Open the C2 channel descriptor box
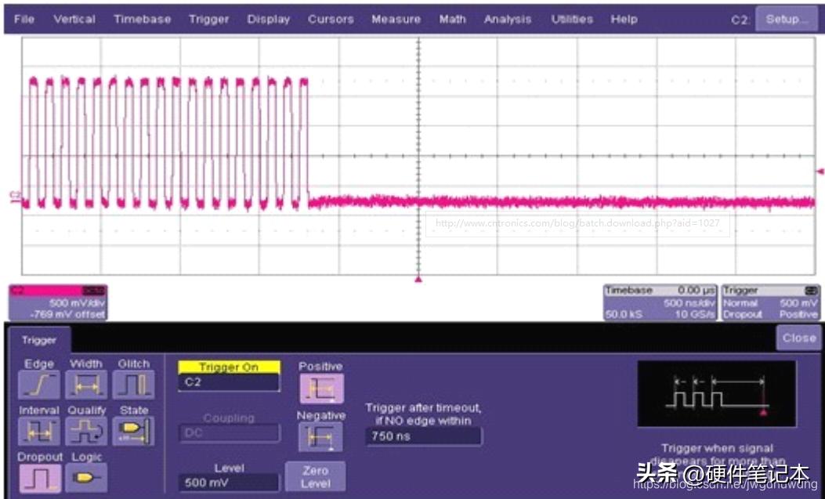This screenshot has height=499, width=825. coord(59,303)
